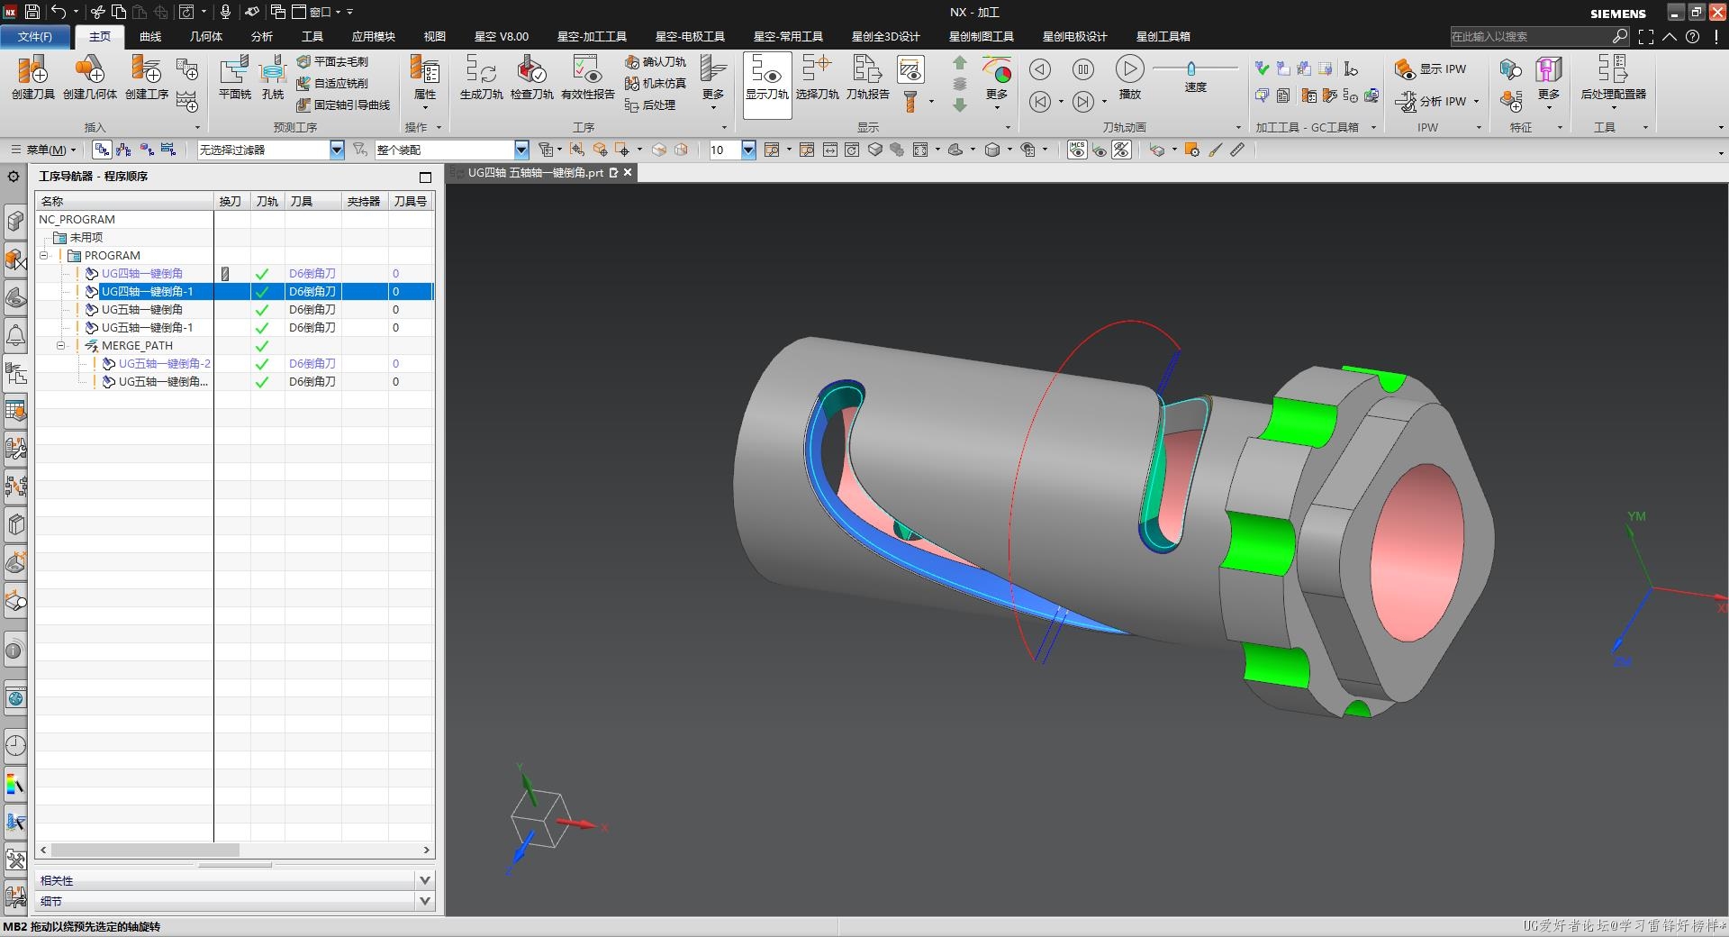Open the 文件(F) file menu

(x=35, y=36)
